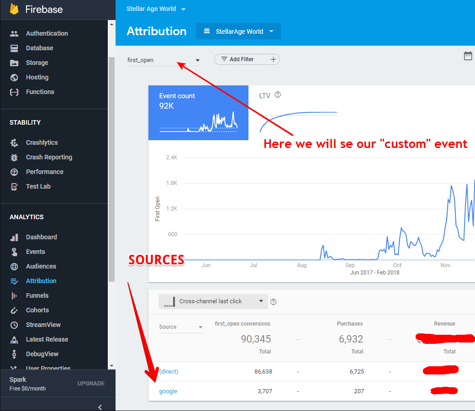The height and width of the screenshot is (411, 475).
Task: Click the 207 purchases value
Action: click(359, 391)
